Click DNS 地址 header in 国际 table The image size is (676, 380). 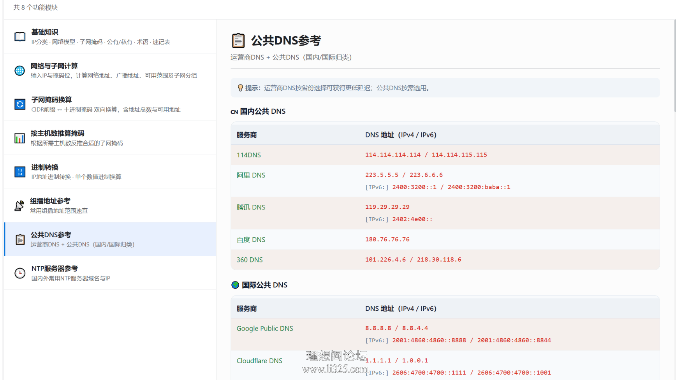point(401,308)
